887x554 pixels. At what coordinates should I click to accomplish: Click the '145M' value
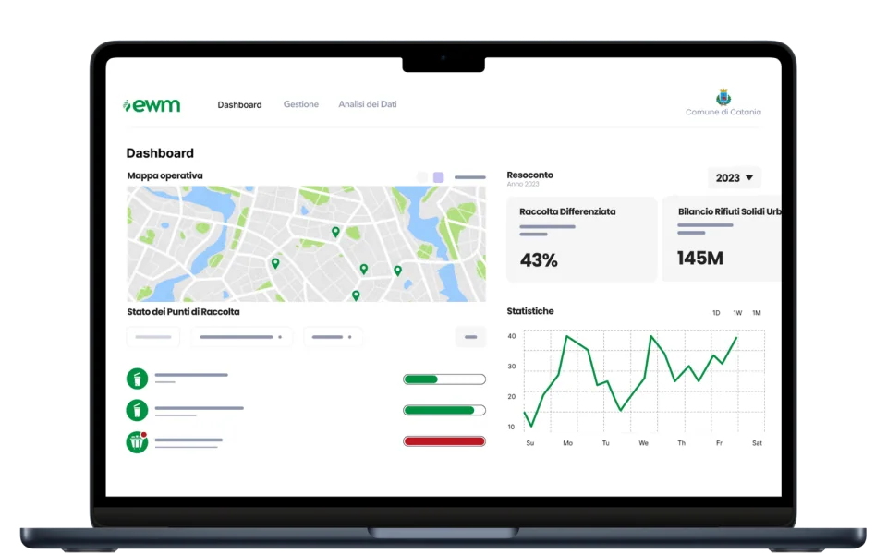[x=700, y=259]
